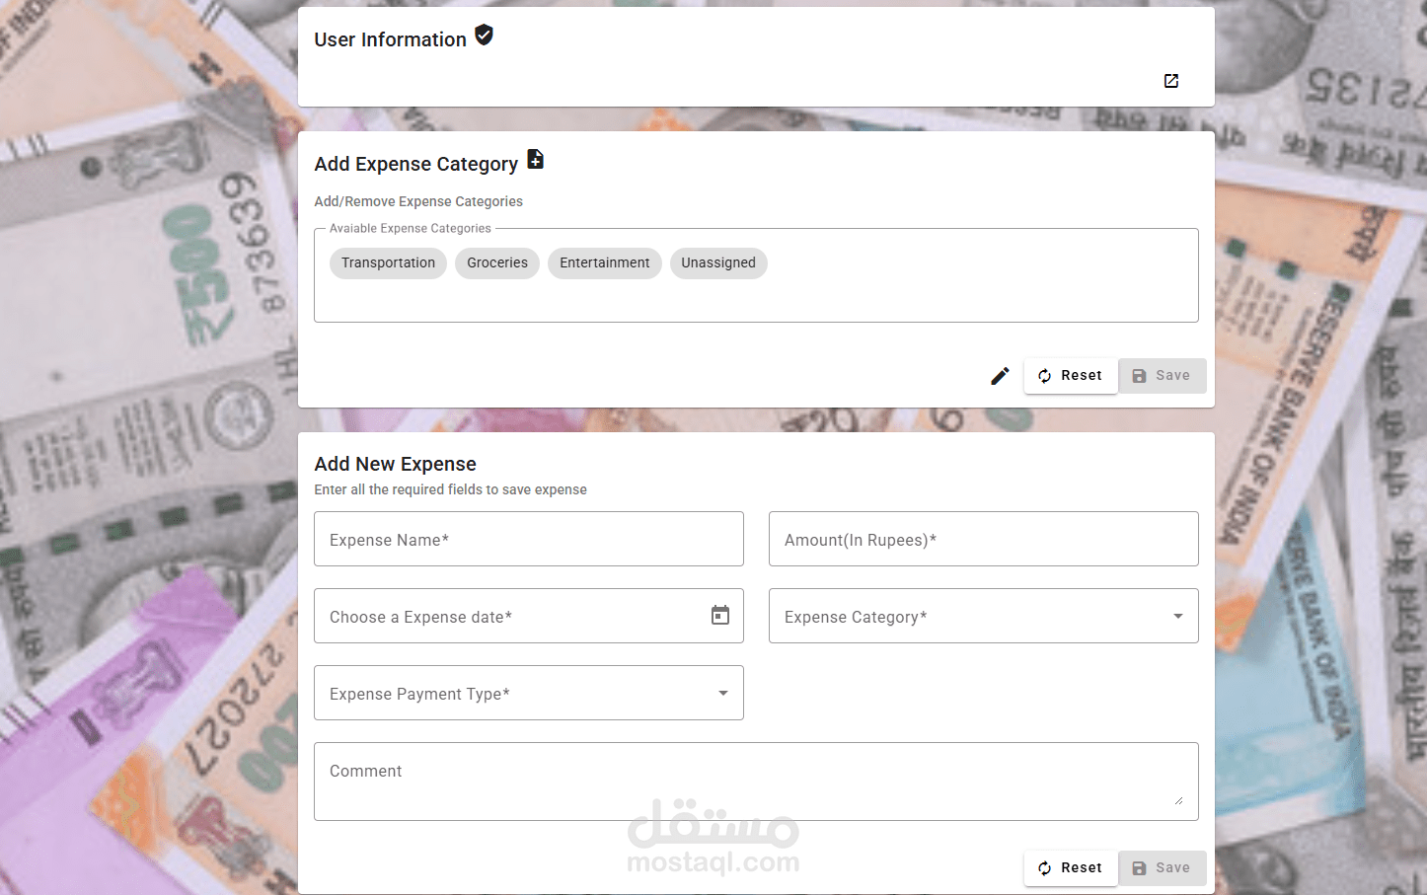Select the Groceries category chip
Image resolution: width=1427 pixels, height=895 pixels.
[497, 263]
